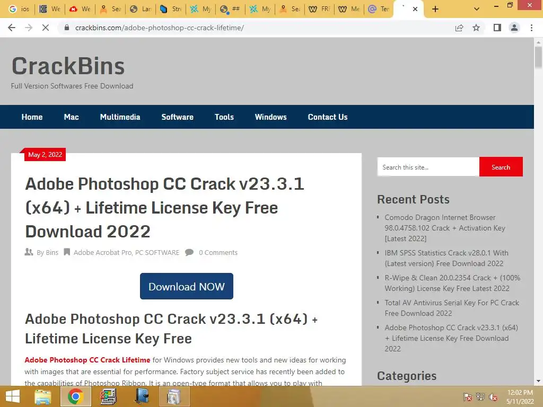Click the muted volume tray icon
The height and width of the screenshot is (407, 543).
point(493,396)
